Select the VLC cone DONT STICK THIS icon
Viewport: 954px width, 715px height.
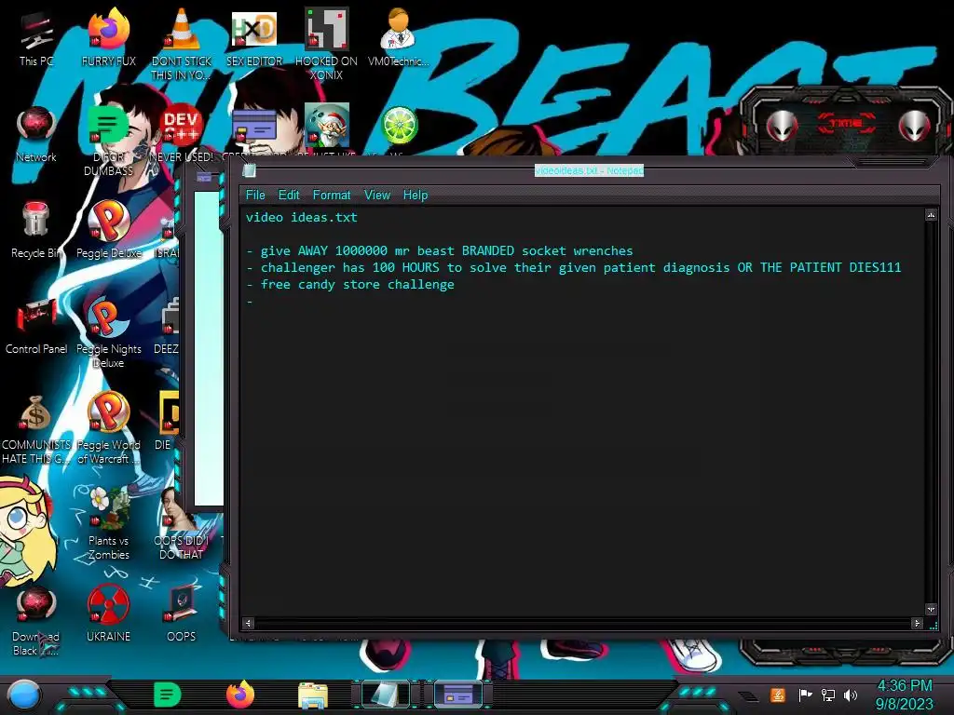coord(181,44)
